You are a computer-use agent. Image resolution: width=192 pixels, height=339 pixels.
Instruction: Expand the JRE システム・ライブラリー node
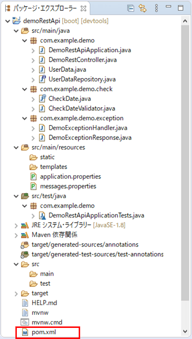[16, 225]
